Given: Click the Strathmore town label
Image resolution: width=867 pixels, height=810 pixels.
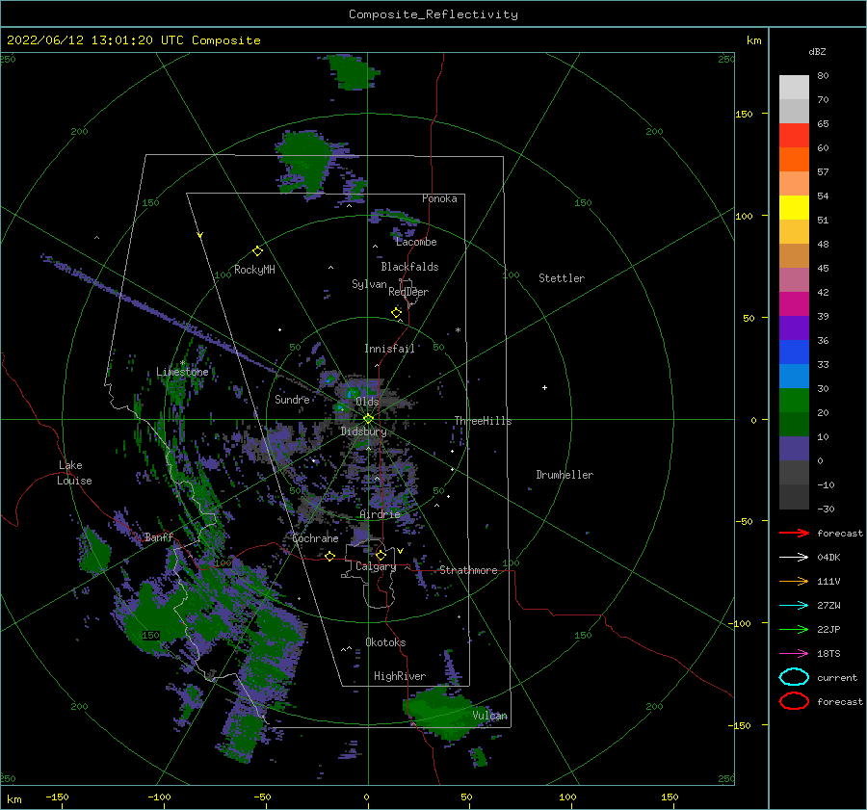Looking at the screenshot, I should 468,570.
